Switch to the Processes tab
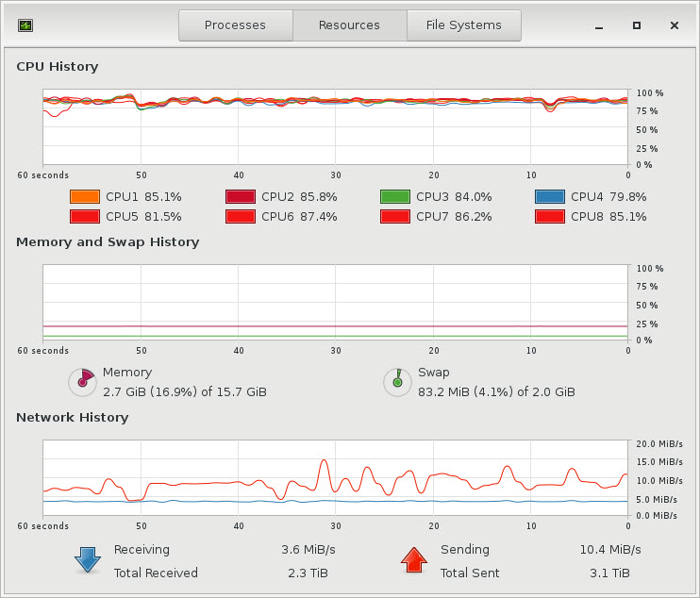 point(236,25)
